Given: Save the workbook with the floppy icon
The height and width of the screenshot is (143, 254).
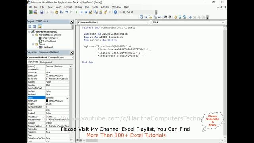Looking at the screenshot, I should 42,12.
